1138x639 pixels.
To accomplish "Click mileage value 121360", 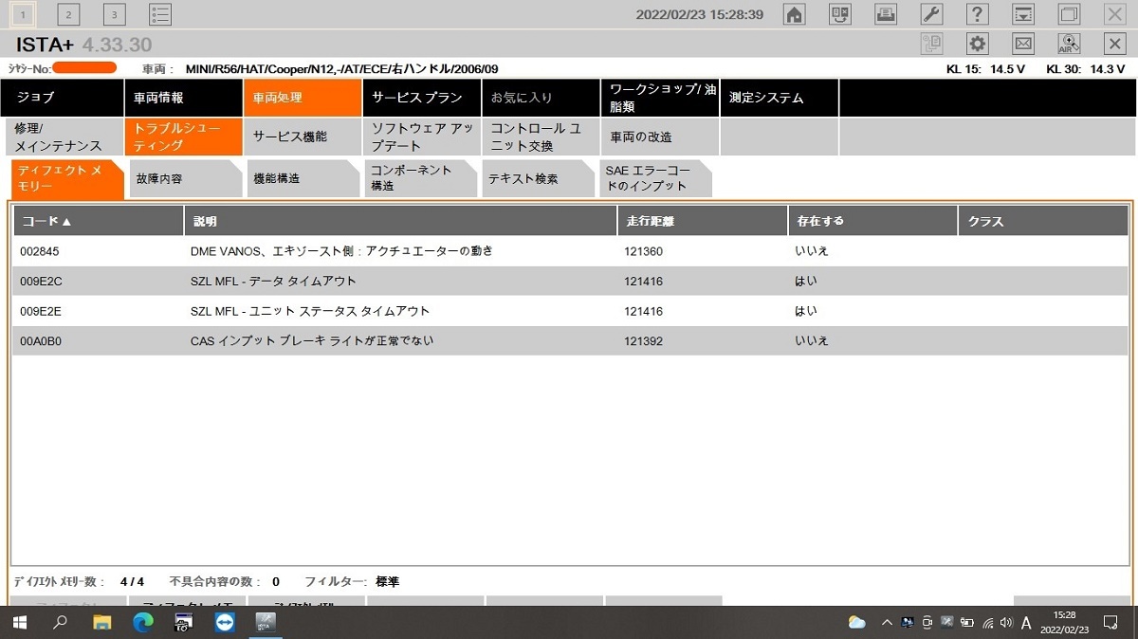I will (x=643, y=252).
